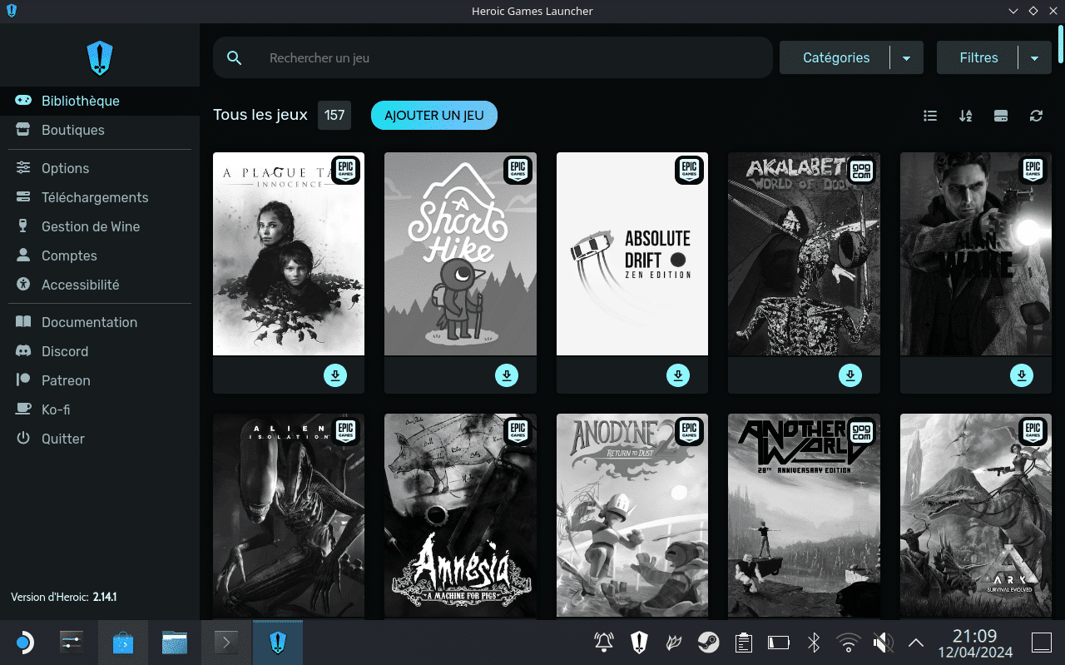Image resolution: width=1065 pixels, height=665 pixels.
Task: Go to Boutiques
Action: tap(100, 130)
